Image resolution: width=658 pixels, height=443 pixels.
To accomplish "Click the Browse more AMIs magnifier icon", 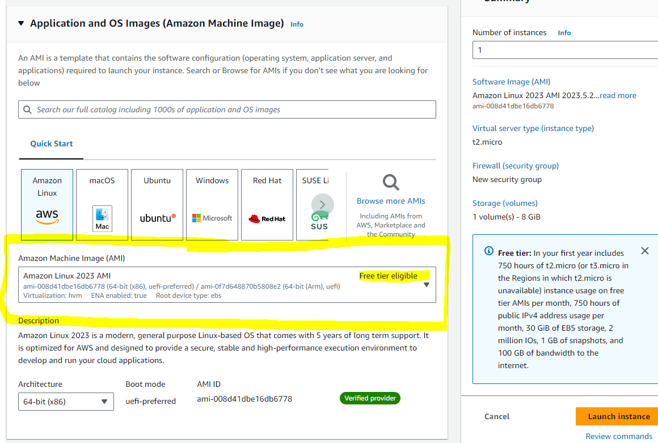I will click(391, 183).
